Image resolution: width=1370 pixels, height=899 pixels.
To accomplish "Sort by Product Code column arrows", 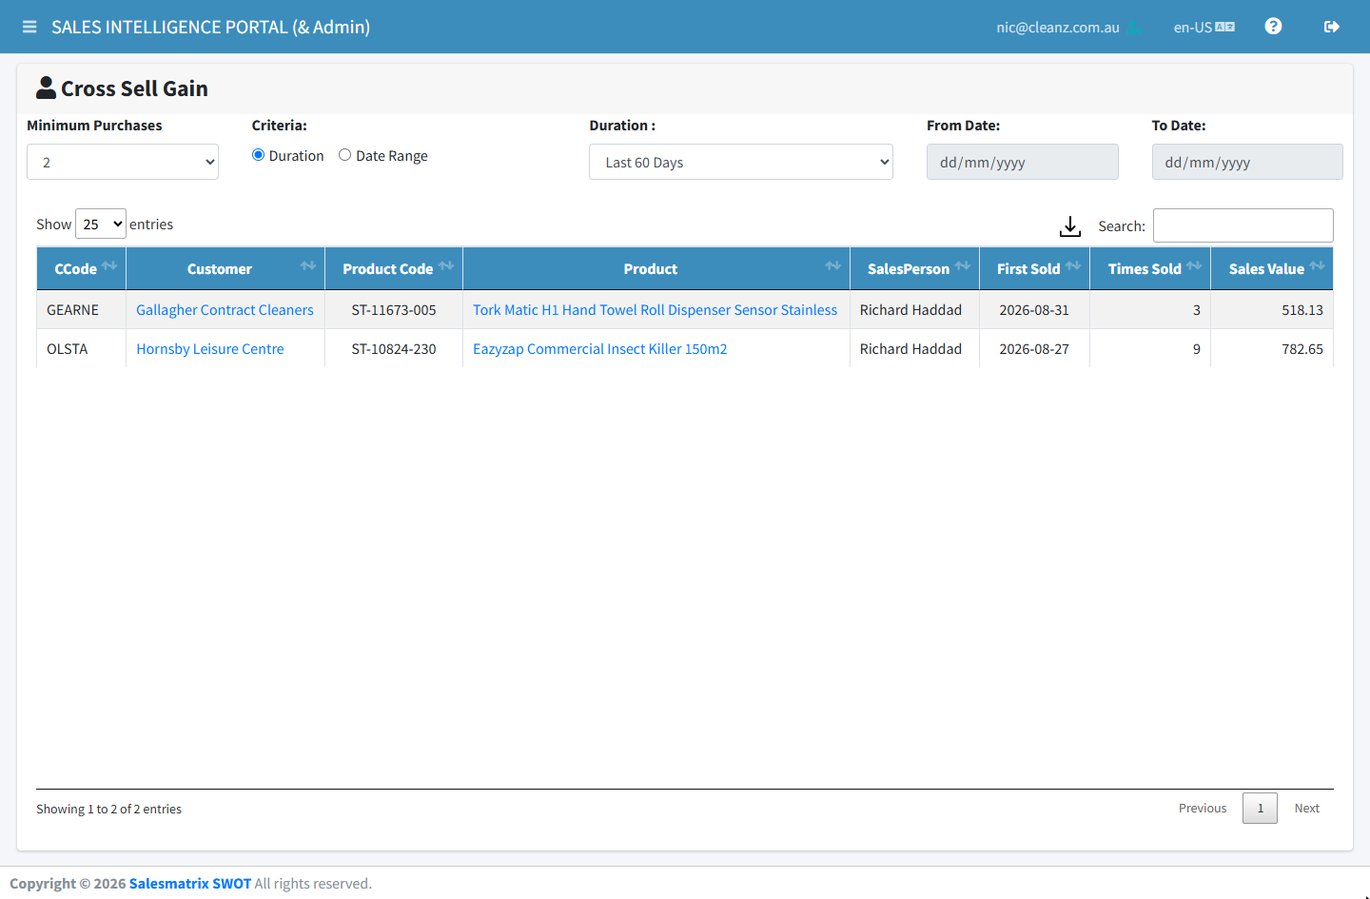I will point(446,266).
